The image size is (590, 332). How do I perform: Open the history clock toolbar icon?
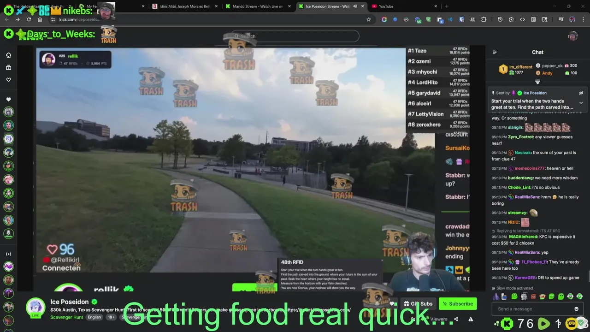pyautogui.click(x=500, y=19)
